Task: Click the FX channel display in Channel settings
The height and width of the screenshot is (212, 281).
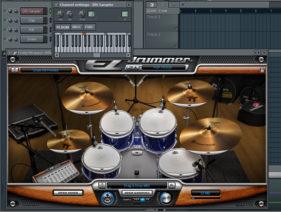Action: (125, 14)
